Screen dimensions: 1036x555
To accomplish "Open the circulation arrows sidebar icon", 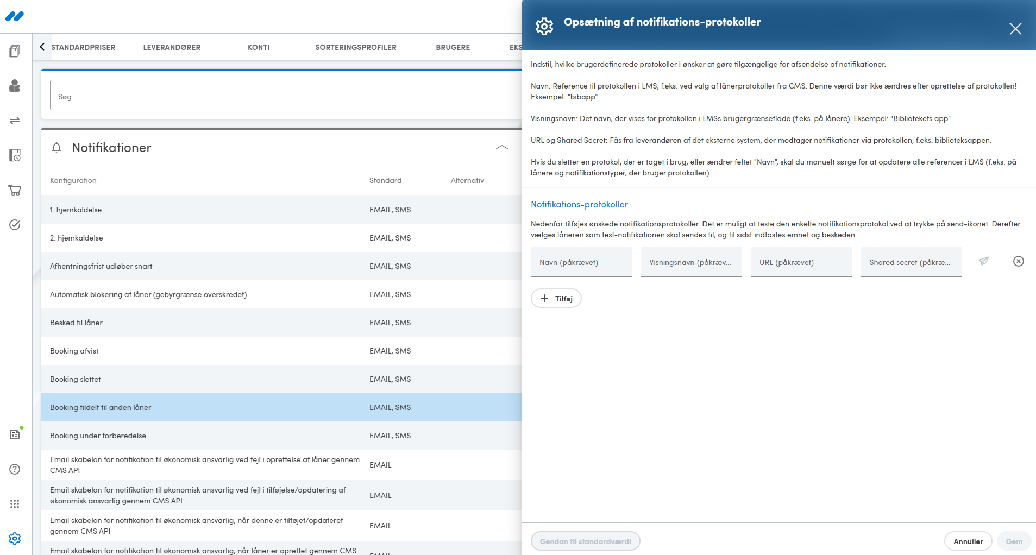I will pyautogui.click(x=15, y=121).
